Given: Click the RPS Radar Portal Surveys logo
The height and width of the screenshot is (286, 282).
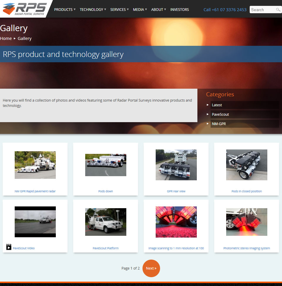Looking at the screenshot, I should click(x=25, y=9).
